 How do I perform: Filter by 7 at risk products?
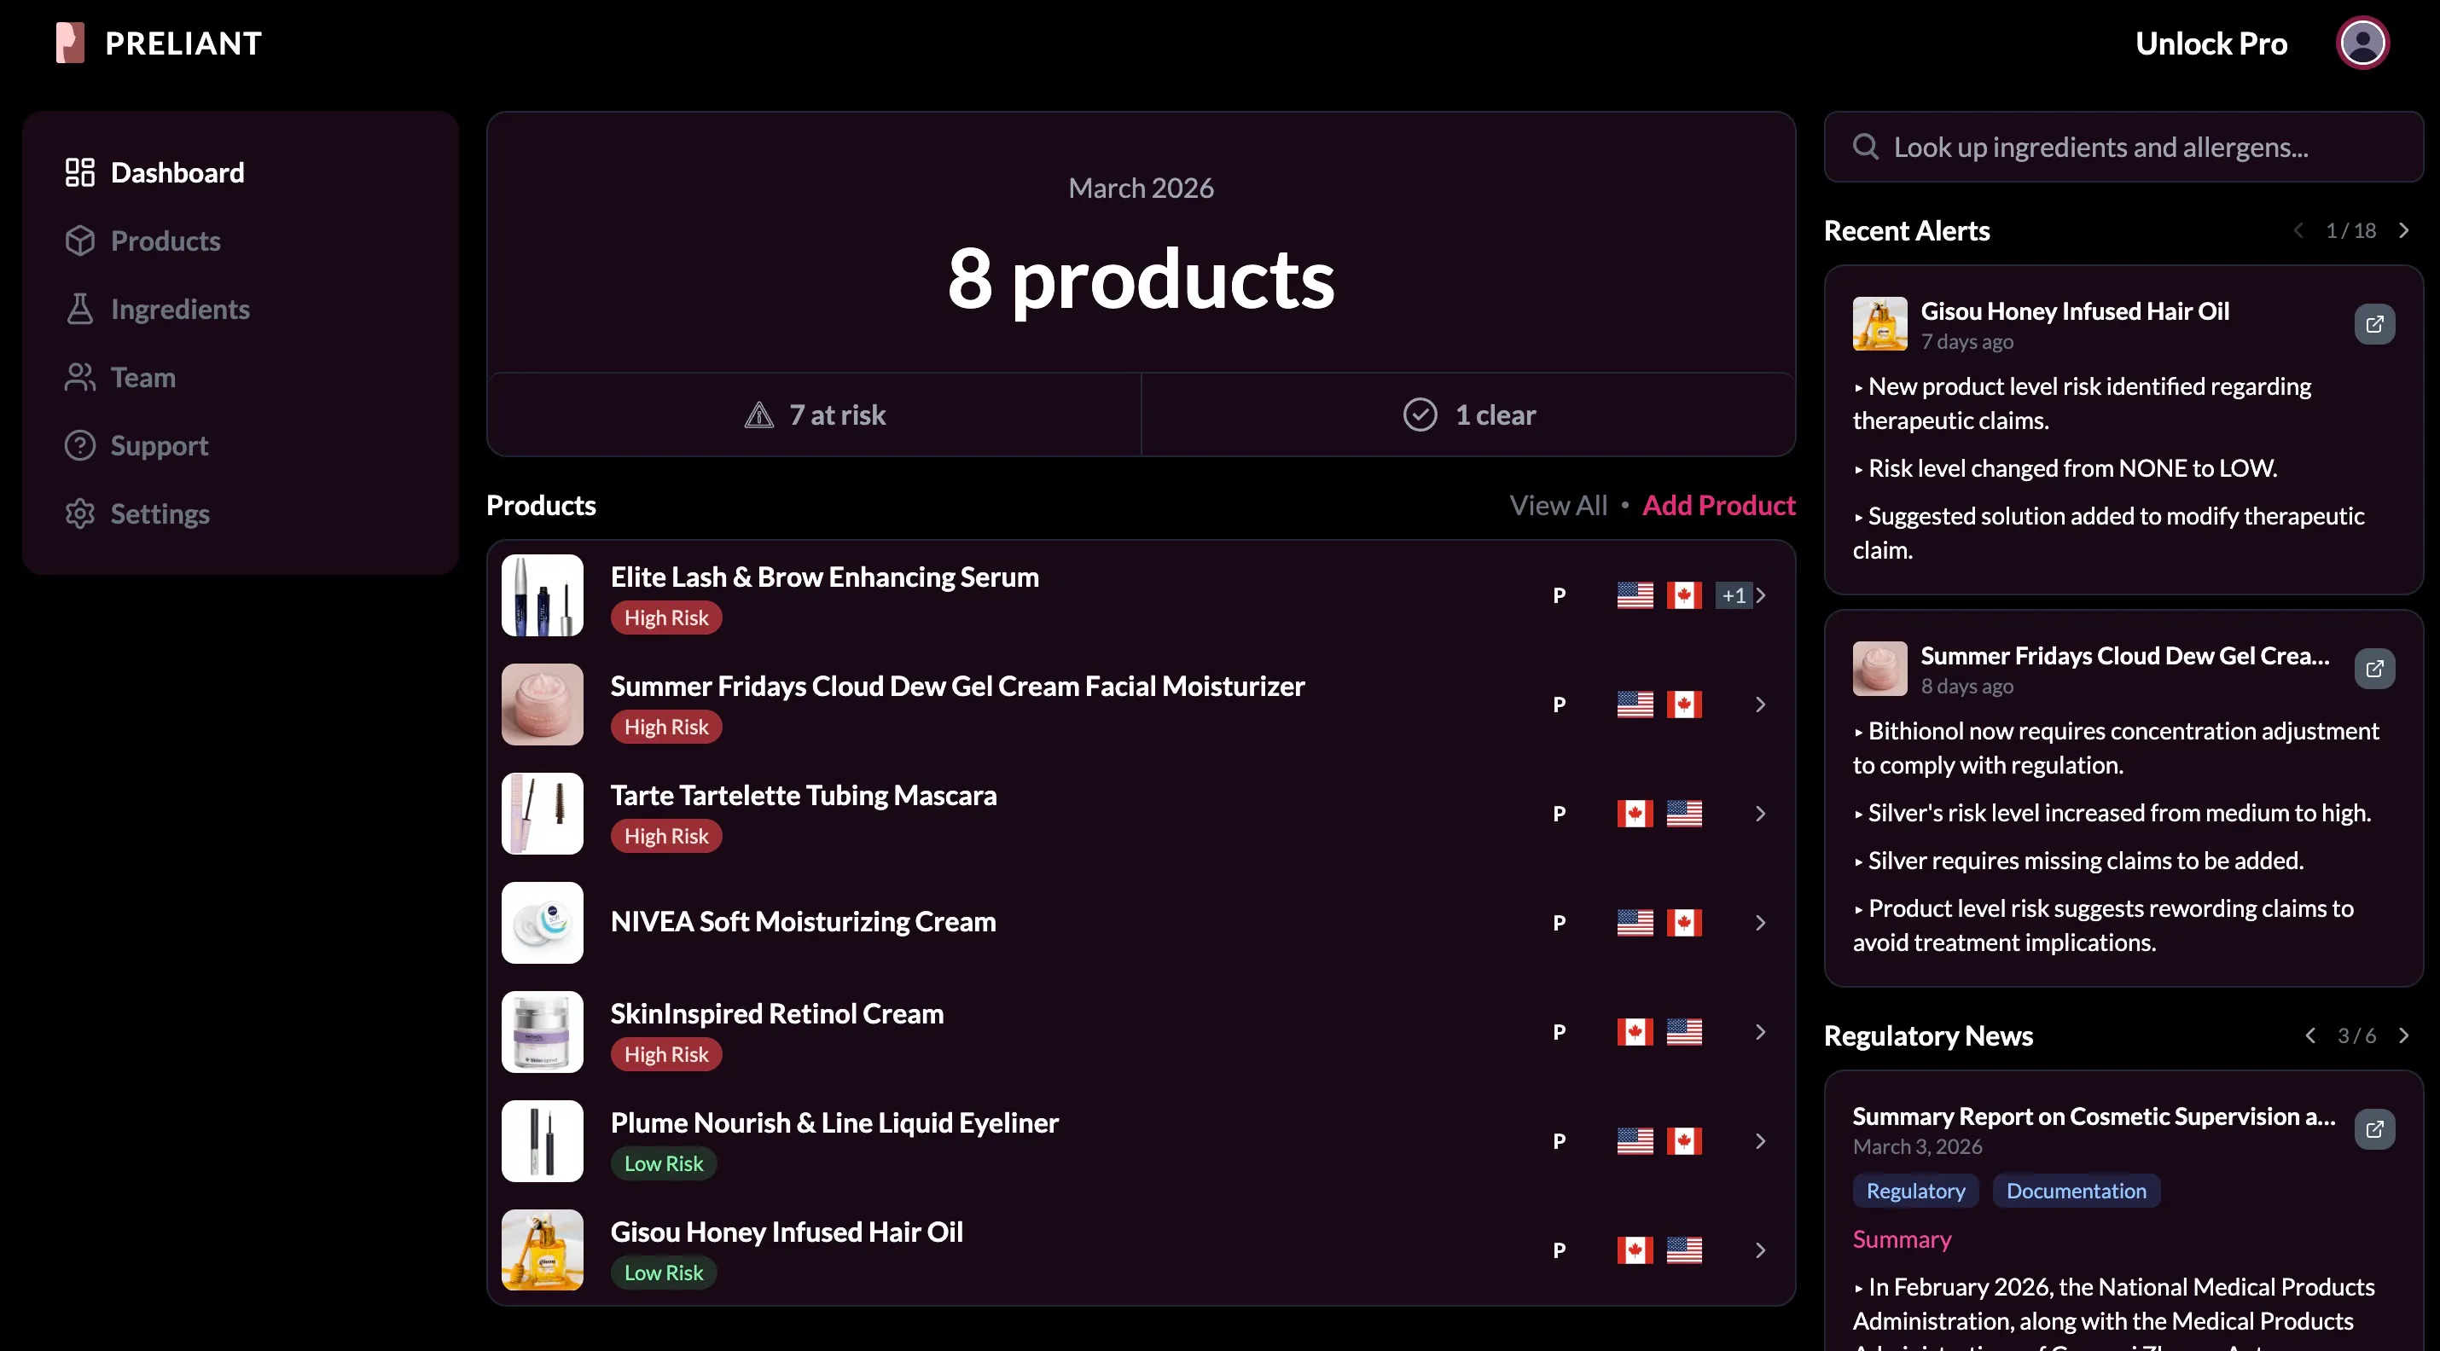point(815,415)
